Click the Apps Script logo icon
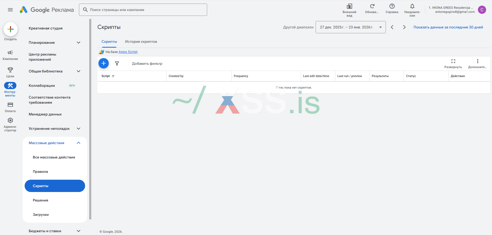 point(102,52)
